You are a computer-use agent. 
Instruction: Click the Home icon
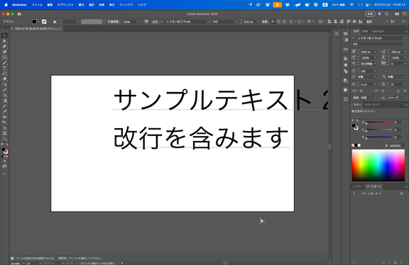[x=19, y=13]
